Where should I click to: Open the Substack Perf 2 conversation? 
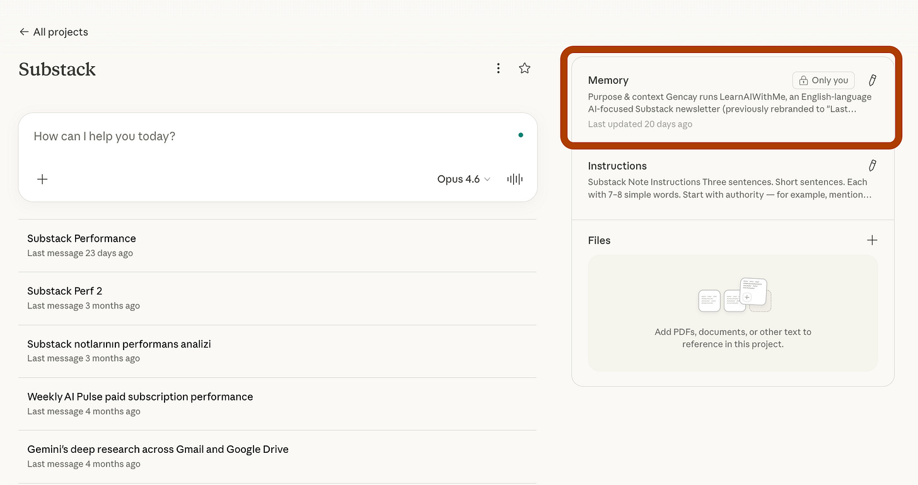click(277, 298)
